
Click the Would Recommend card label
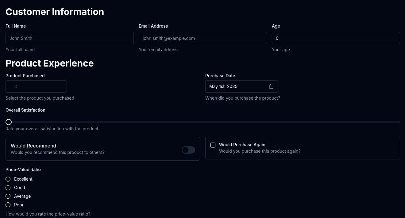pyautogui.click(x=33, y=146)
